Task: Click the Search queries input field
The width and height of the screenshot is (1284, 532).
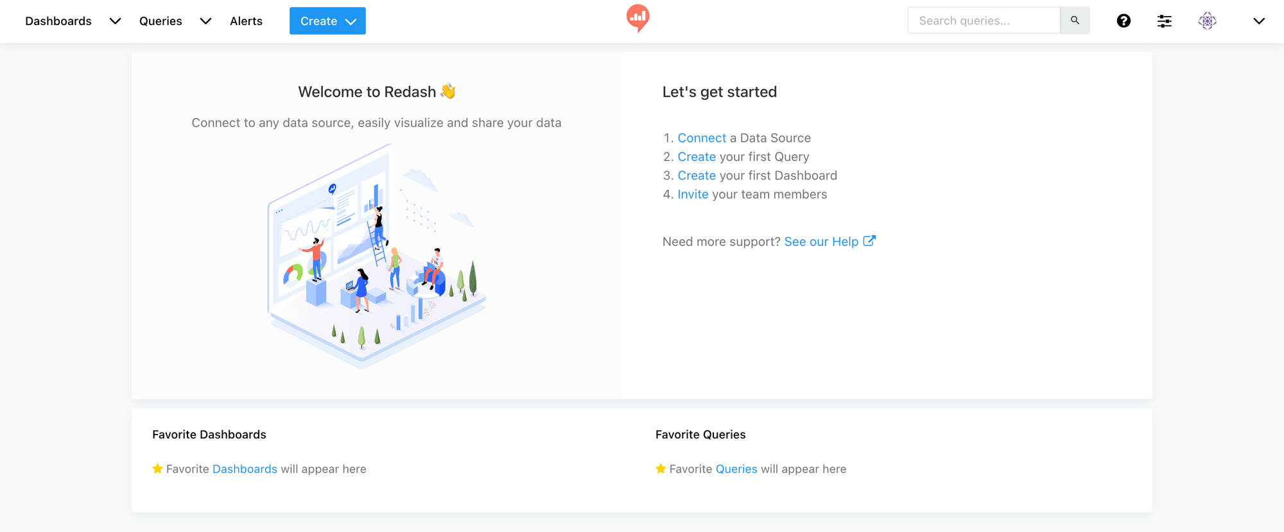Action: click(x=983, y=20)
